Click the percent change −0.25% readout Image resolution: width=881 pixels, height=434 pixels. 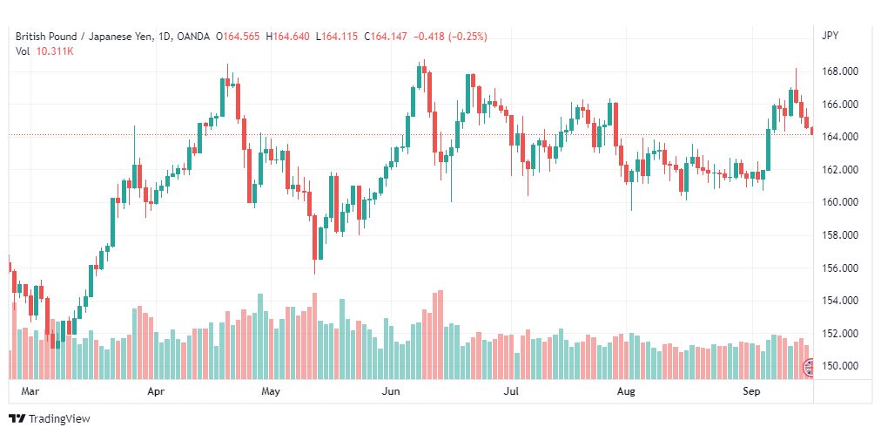[467, 37]
